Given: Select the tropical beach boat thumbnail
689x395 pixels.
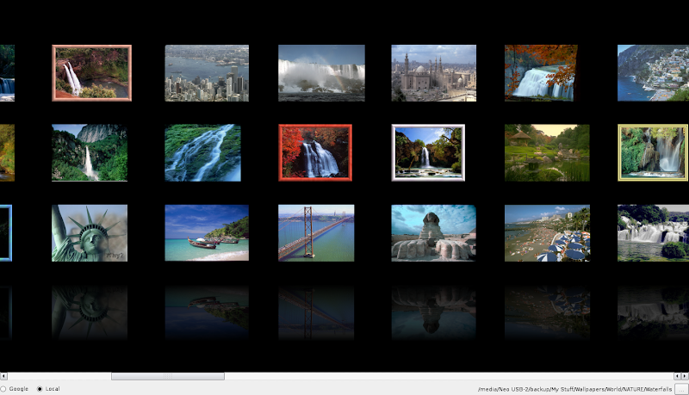Looking at the screenshot, I should [x=207, y=232].
